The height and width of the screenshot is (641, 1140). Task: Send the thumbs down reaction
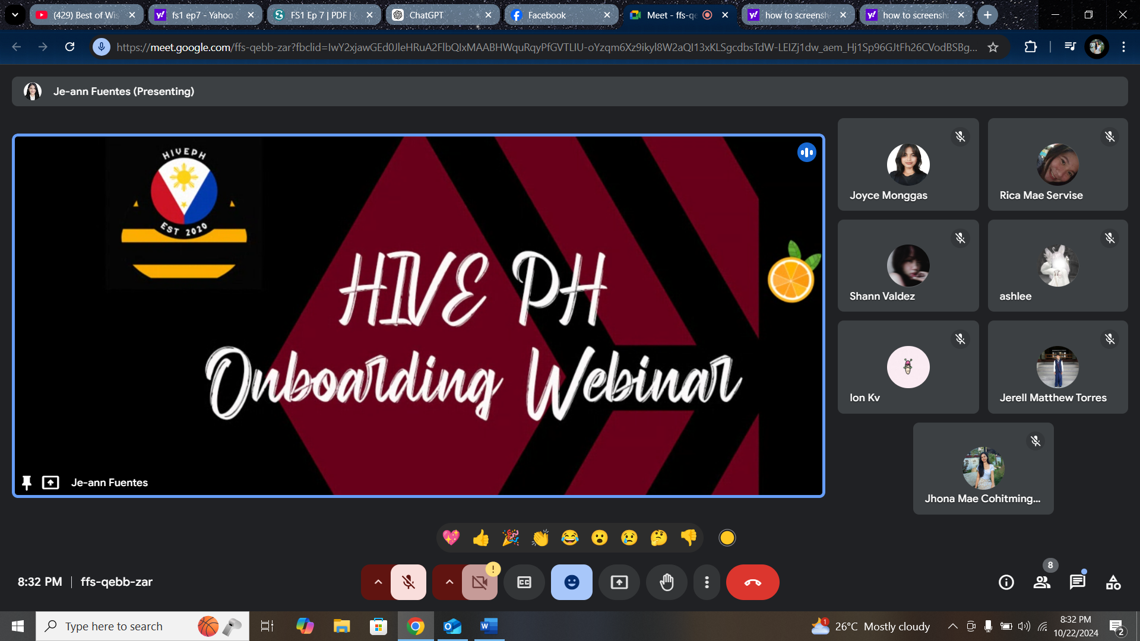[x=689, y=538]
